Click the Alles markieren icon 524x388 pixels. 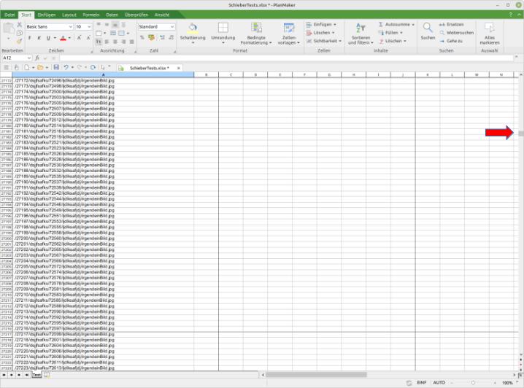coord(489,28)
